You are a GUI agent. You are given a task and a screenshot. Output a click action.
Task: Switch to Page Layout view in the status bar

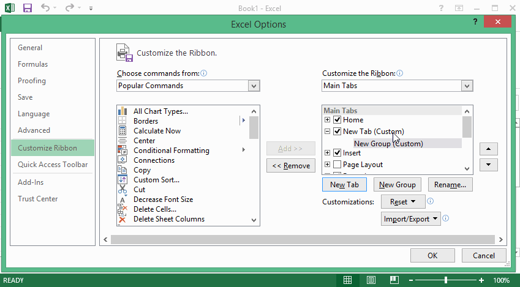371,280
